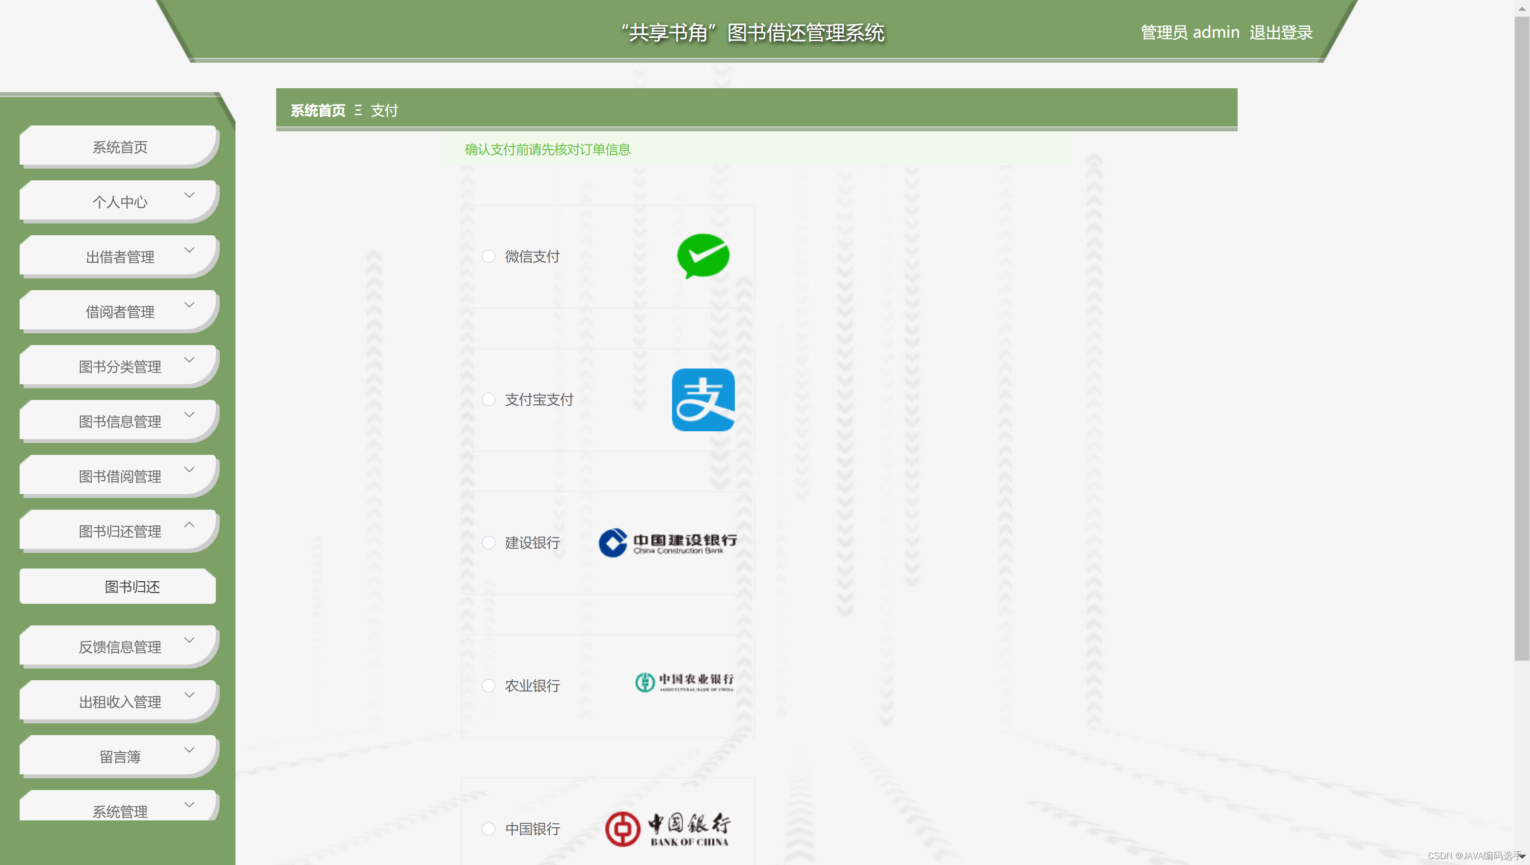Choose 建设银行 as payment method
This screenshot has width=1530, height=865.
[x=488, y=543]
